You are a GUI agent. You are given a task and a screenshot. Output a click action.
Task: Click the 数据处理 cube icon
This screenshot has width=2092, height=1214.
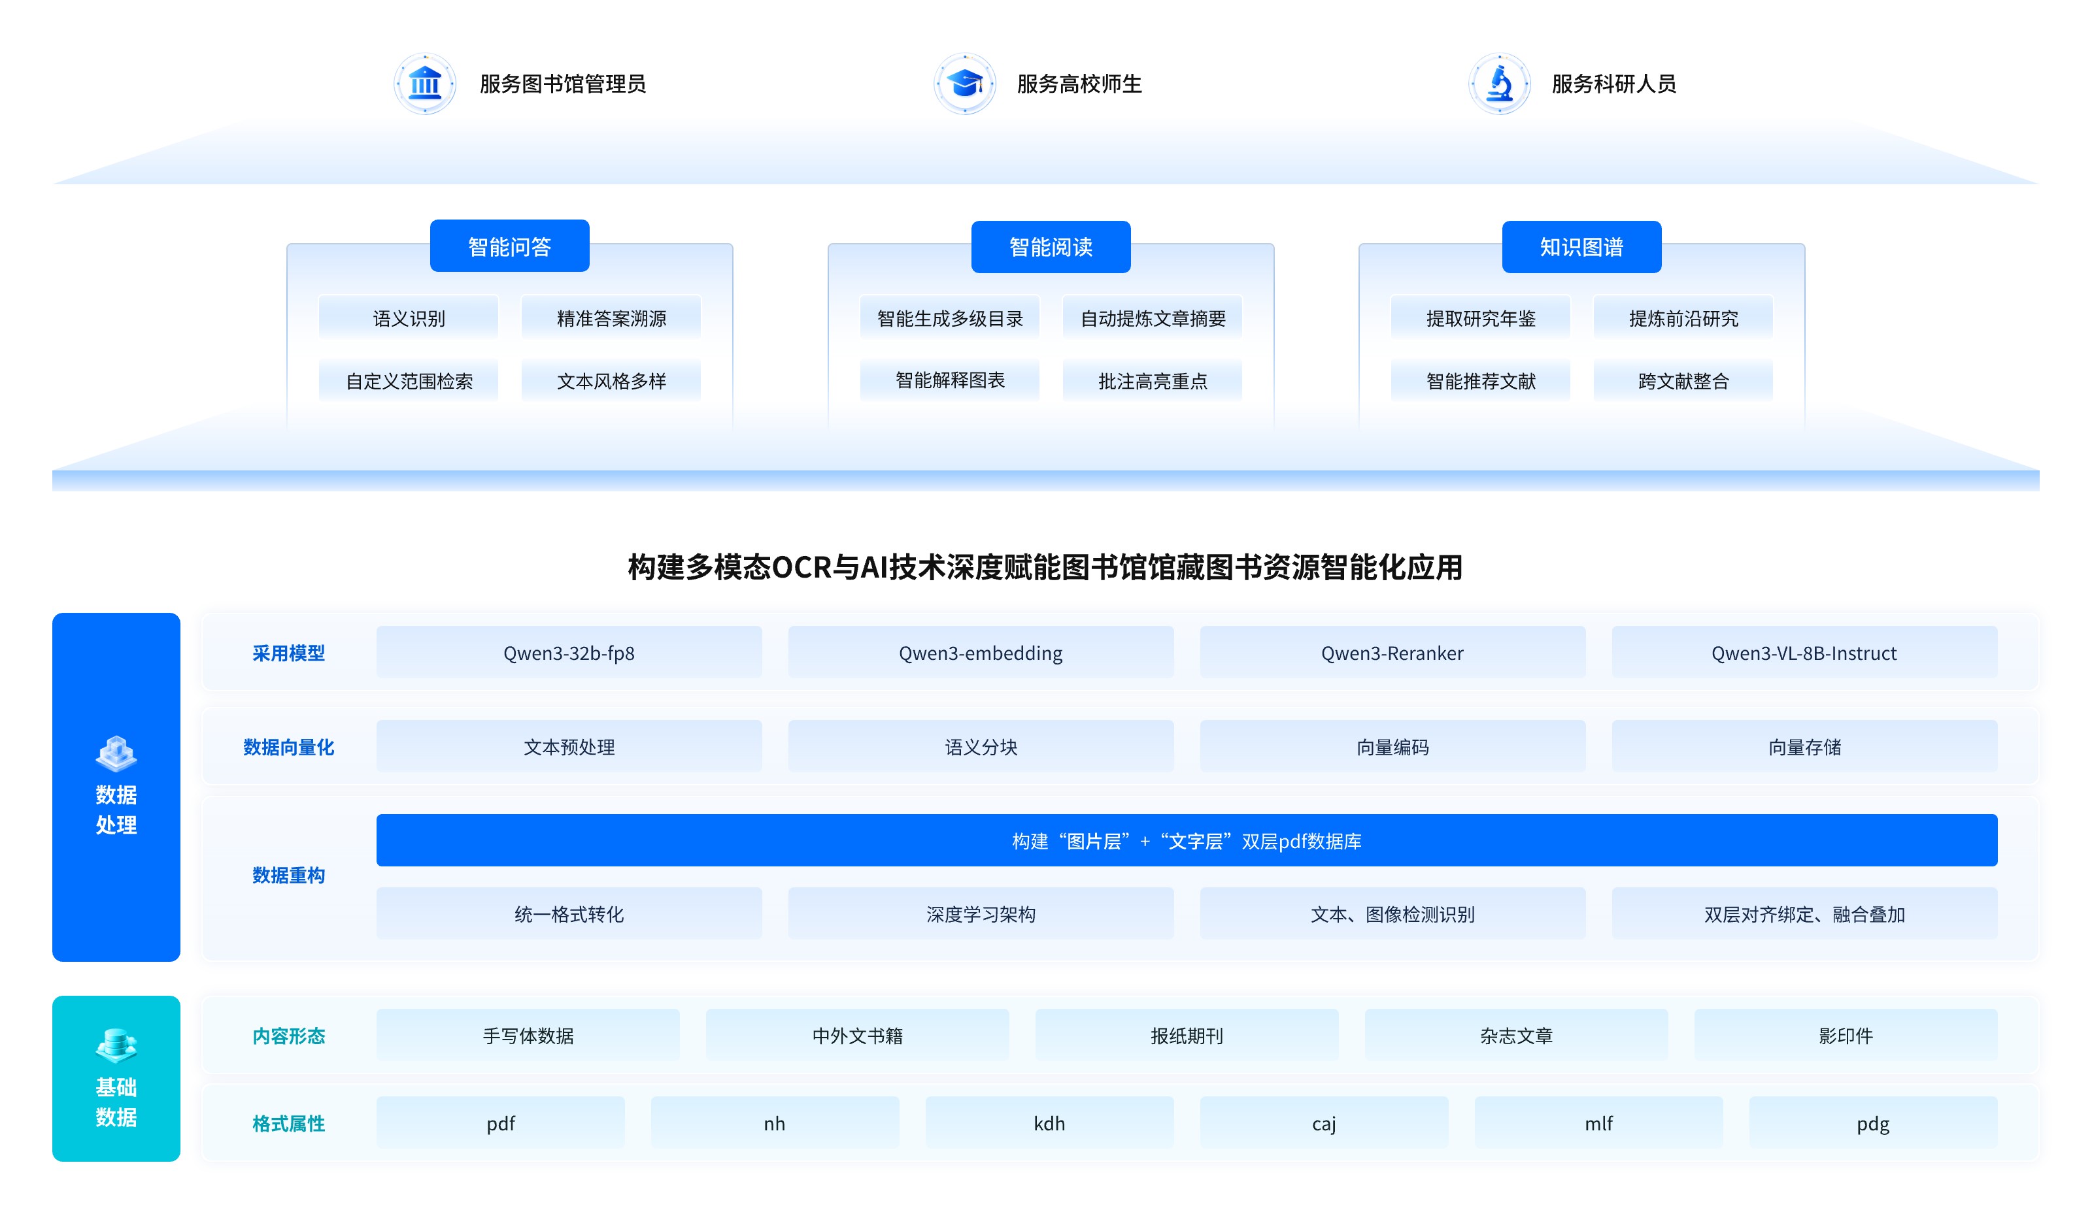(116, 753)
